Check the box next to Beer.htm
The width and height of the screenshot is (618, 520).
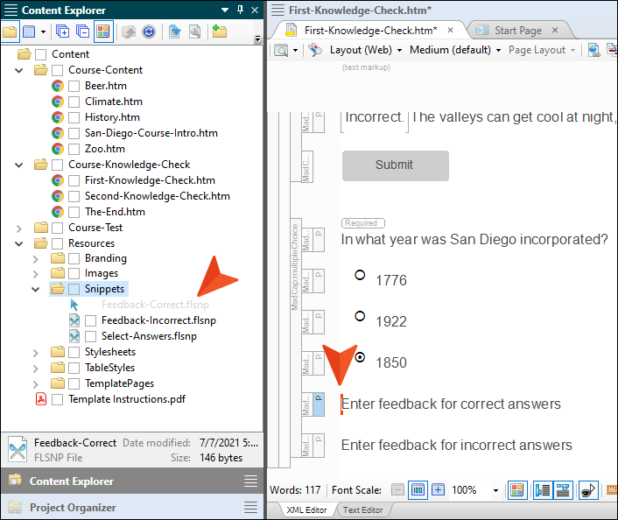point(74,86)
